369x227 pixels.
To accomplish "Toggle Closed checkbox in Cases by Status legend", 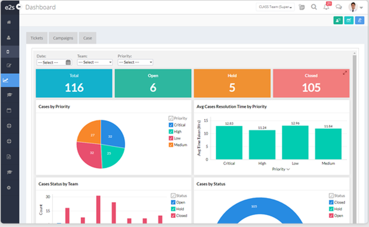I will [x=331, y=202].
